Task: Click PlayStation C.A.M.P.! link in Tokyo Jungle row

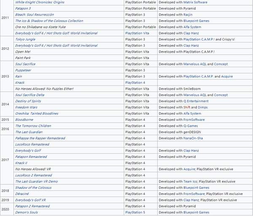Action: click(x=199, y=39)
